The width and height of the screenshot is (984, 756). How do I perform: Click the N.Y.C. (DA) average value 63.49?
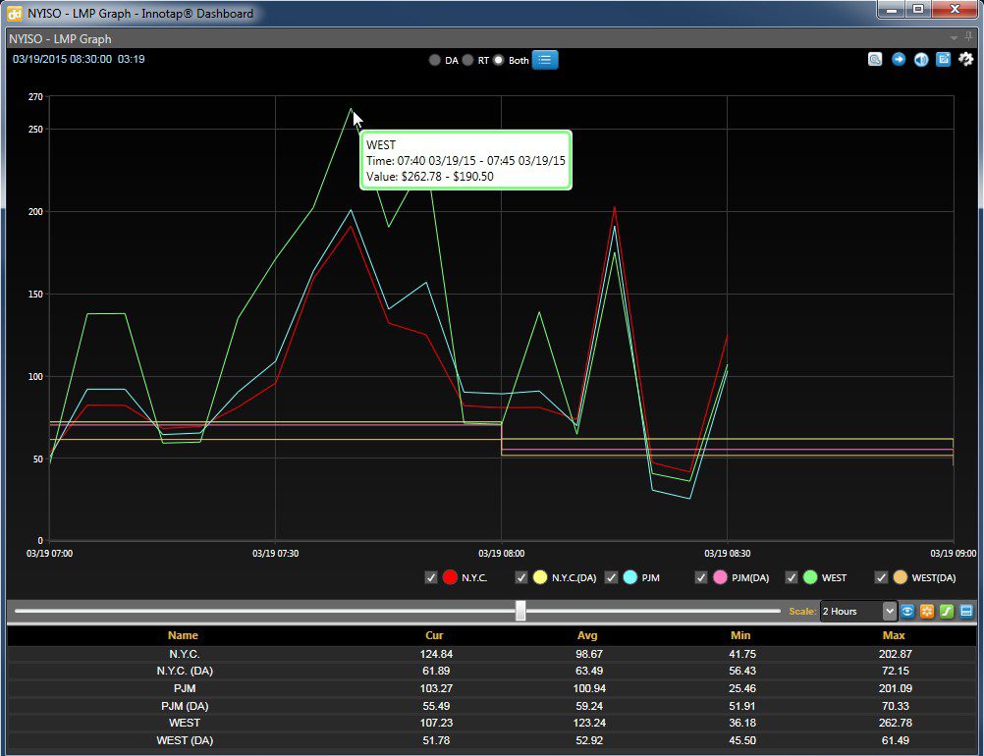pyautogui.click(x=589, y=671)
